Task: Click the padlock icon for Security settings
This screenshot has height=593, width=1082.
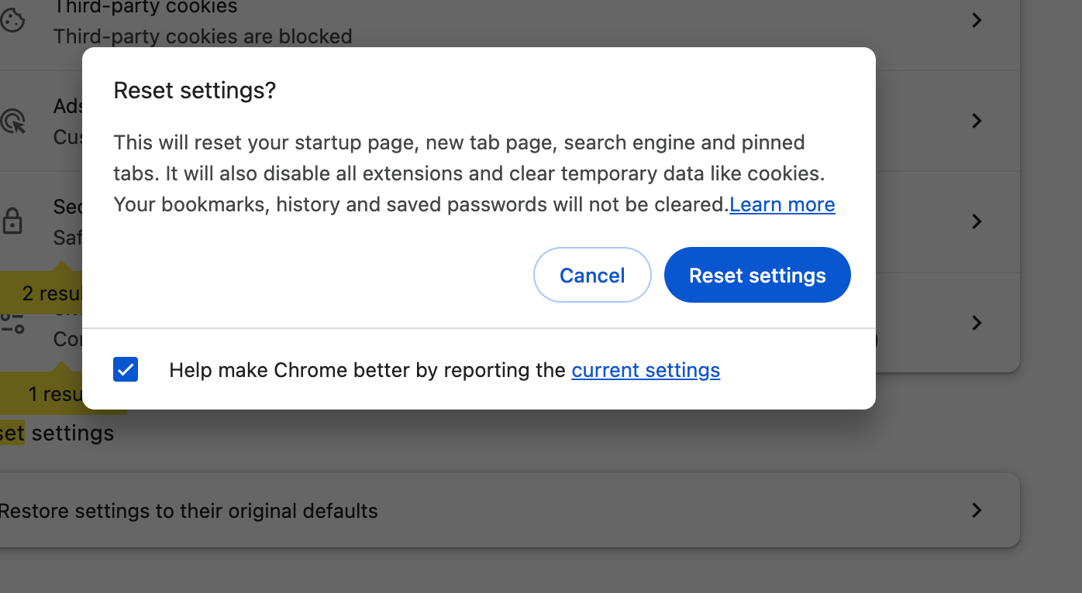Action: [12, 222]
